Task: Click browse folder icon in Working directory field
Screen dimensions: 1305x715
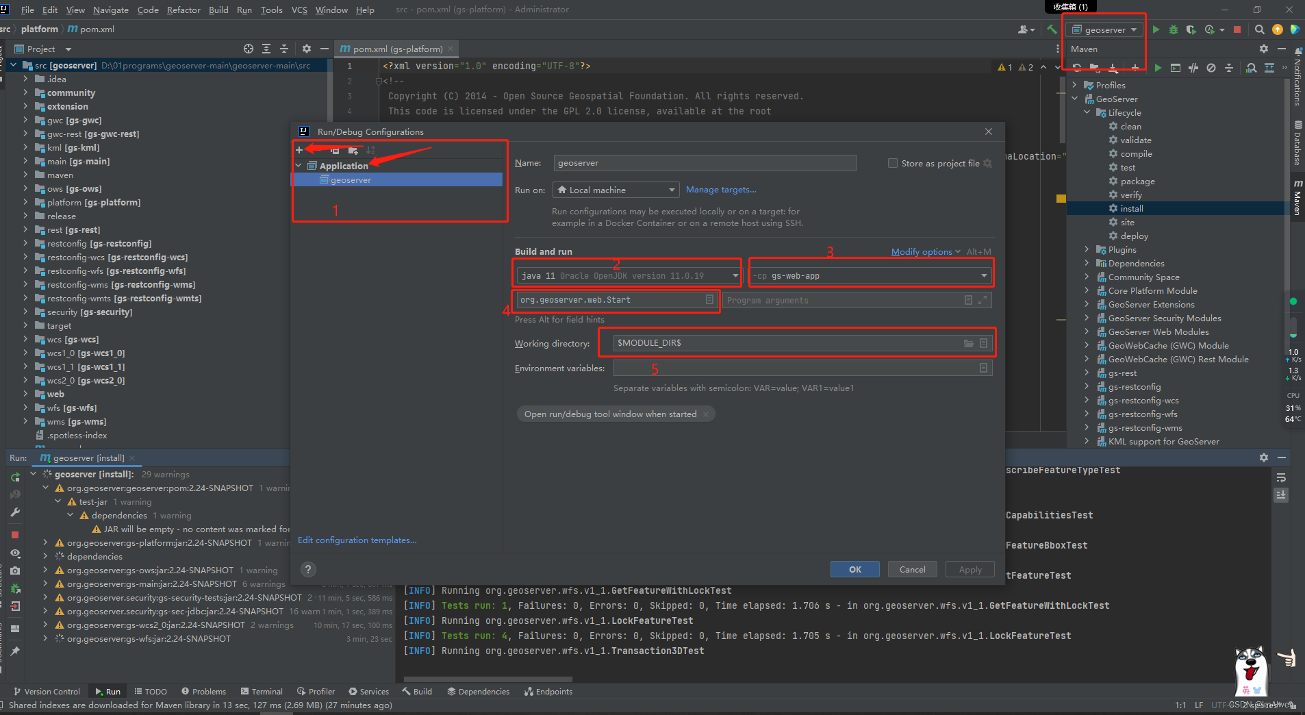Action: (969, 343)
